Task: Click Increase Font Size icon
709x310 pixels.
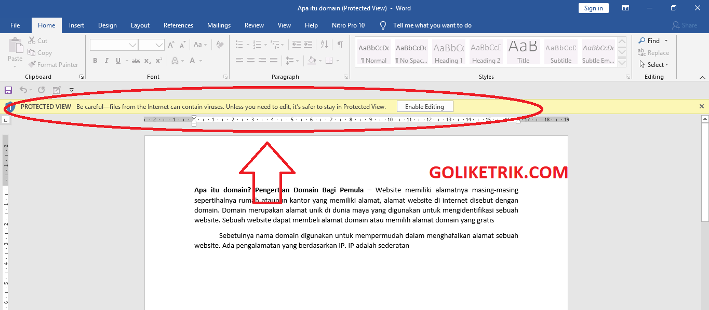Action: point(171,45)
